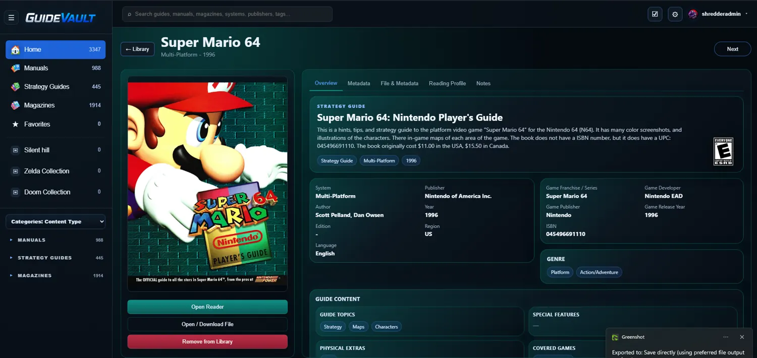The image size is (757, 358).
Task: Click the 1996 tag chip
Action: click(411, 161)
